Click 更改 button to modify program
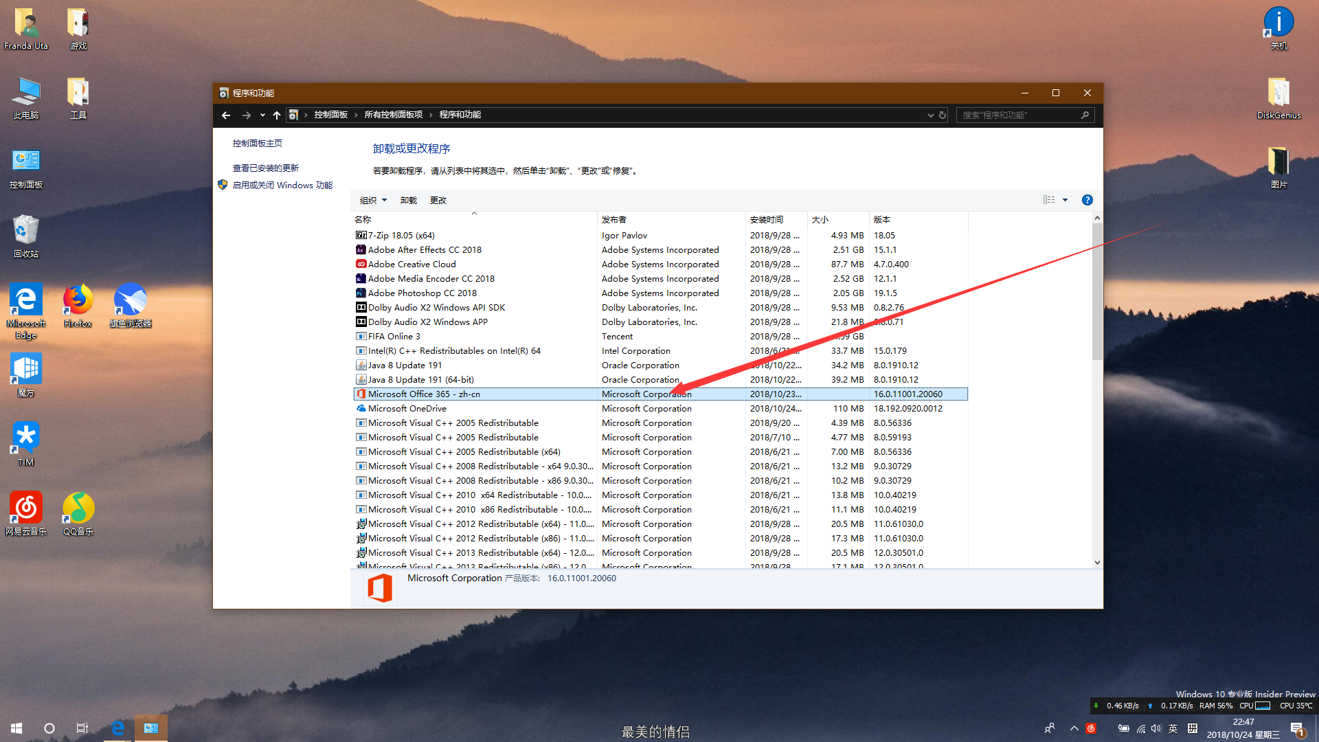The image size is (1319, 742). coord(438,200)
